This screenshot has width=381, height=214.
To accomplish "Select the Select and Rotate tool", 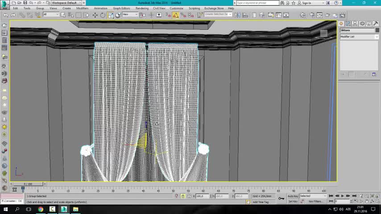I will pyautogui.click(x=103, y=15).
